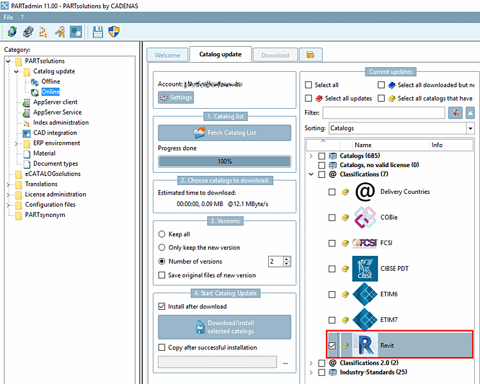Uncheck the Revit classification checkbox
Image resolution: width=480 pixels, height=384 pixels.
click(x=332, y=346)
